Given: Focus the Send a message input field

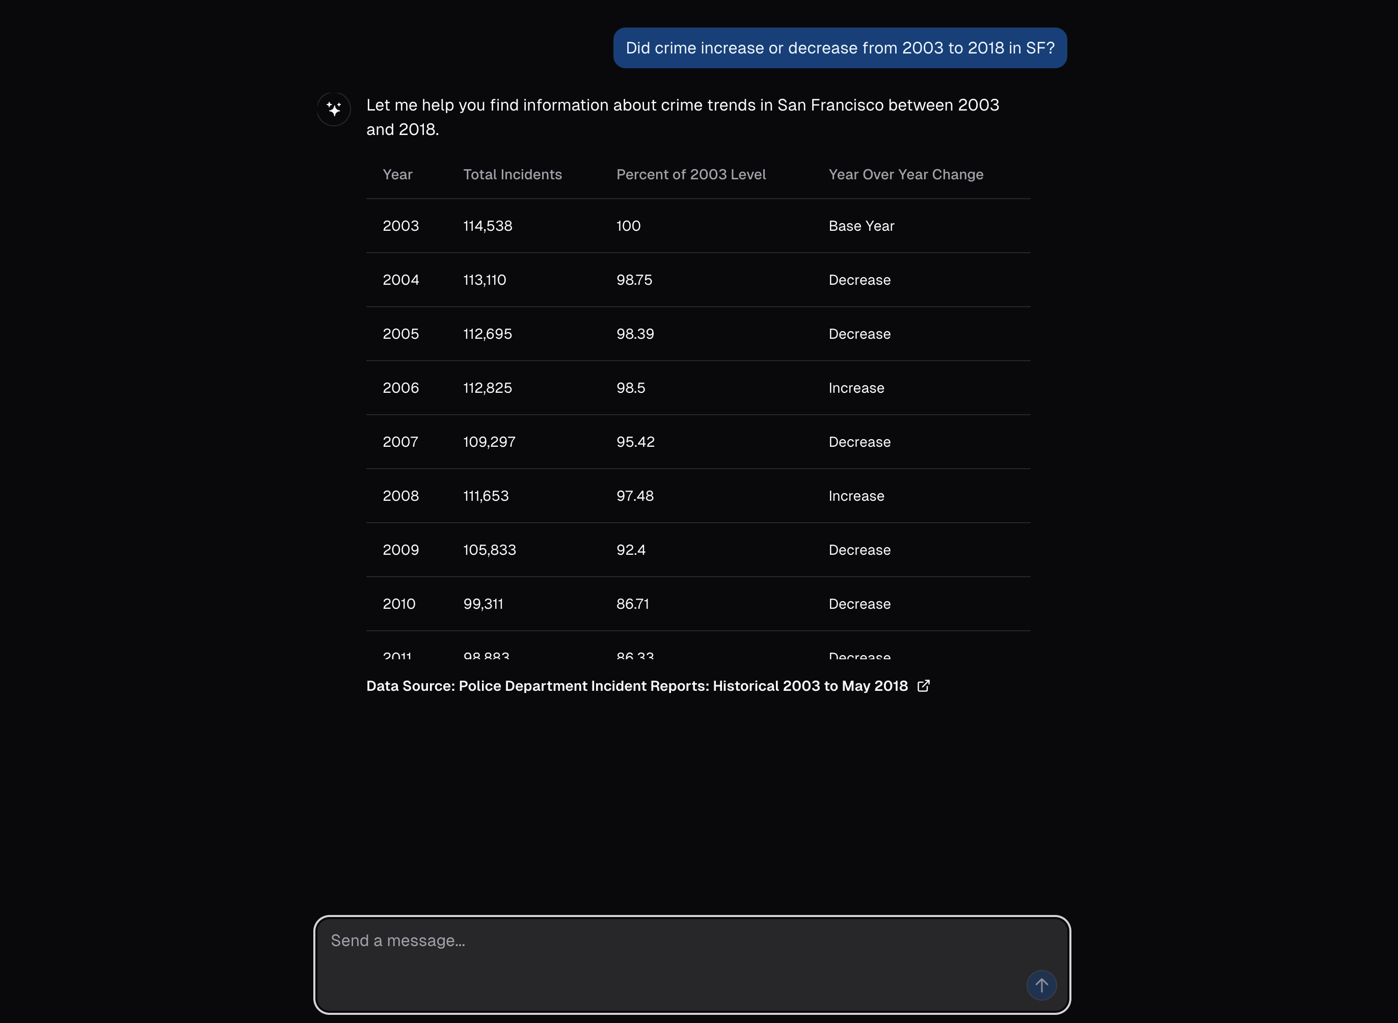Looking at the screenshot, I should [x=691, y=964].
